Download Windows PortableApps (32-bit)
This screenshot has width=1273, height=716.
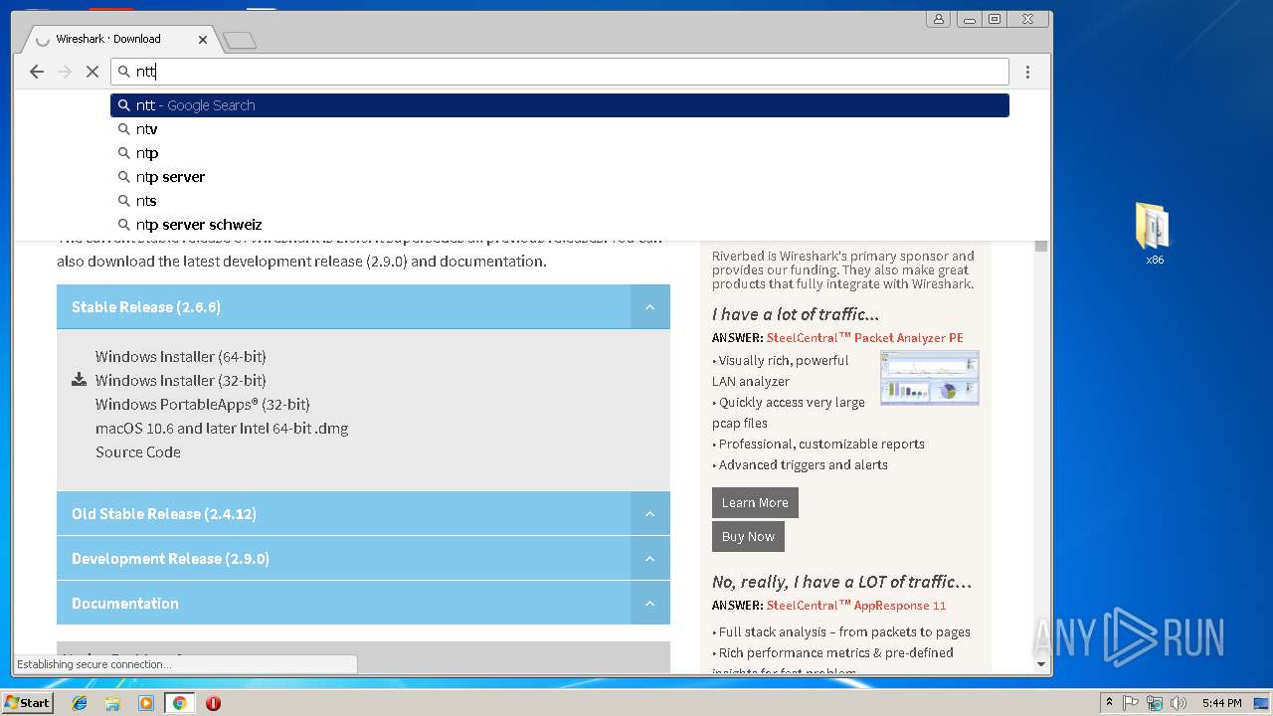point(203,404)
